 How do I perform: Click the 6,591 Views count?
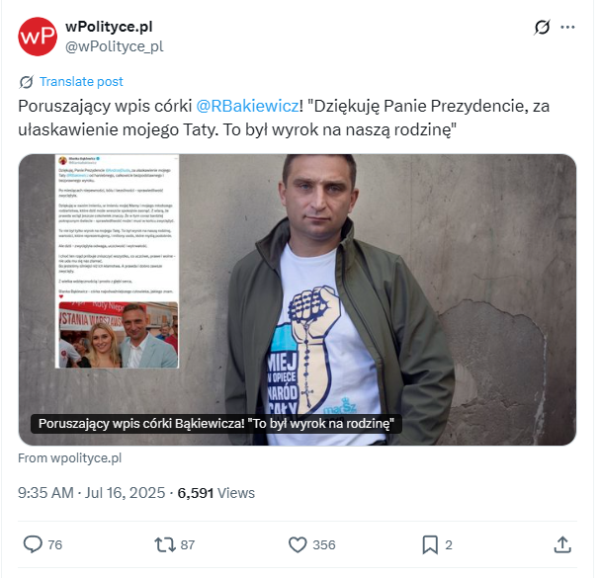pos(216,493)
